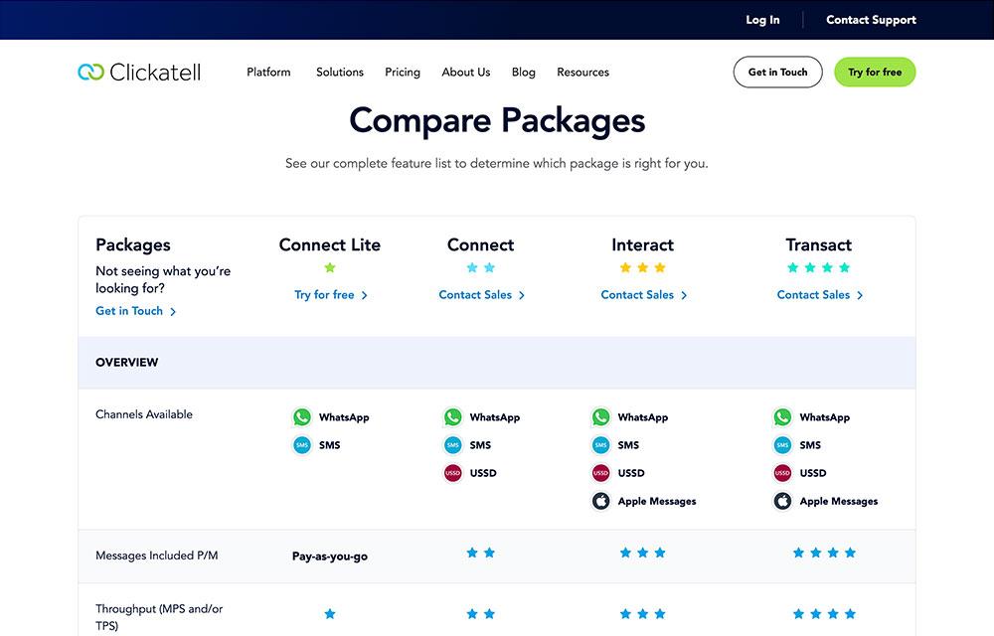
Task: Select the SMS icon under Interact
Action: [x=600, y=445]
